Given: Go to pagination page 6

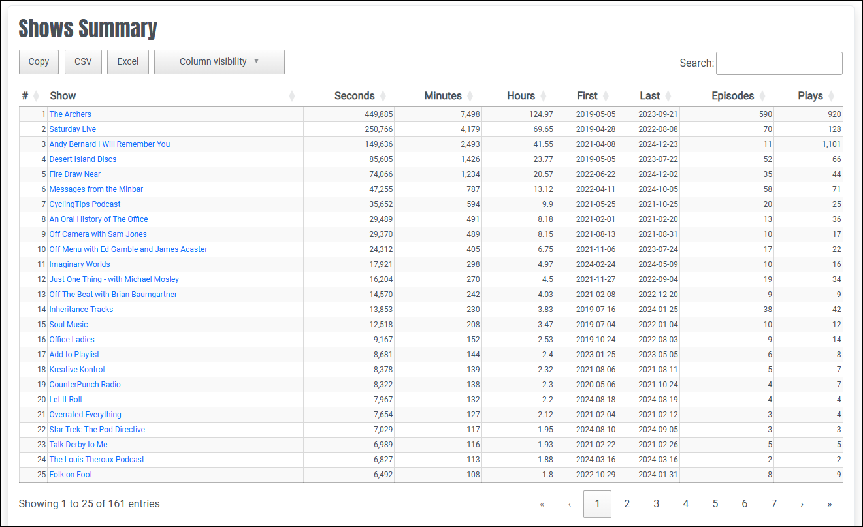Looking at the screenshot, I should coord(745,504).
